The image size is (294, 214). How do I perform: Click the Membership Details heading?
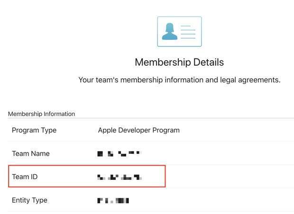click(x=179, y=62)
